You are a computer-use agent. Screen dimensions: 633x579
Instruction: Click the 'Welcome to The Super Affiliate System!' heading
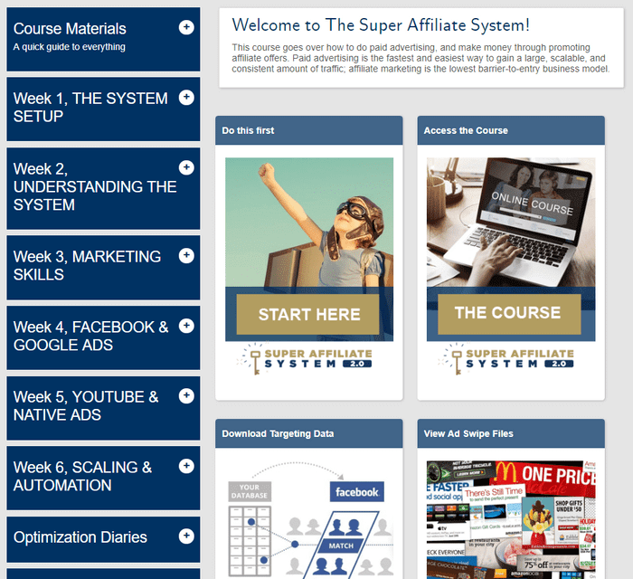pyautogui.click(x=381, y=25)
